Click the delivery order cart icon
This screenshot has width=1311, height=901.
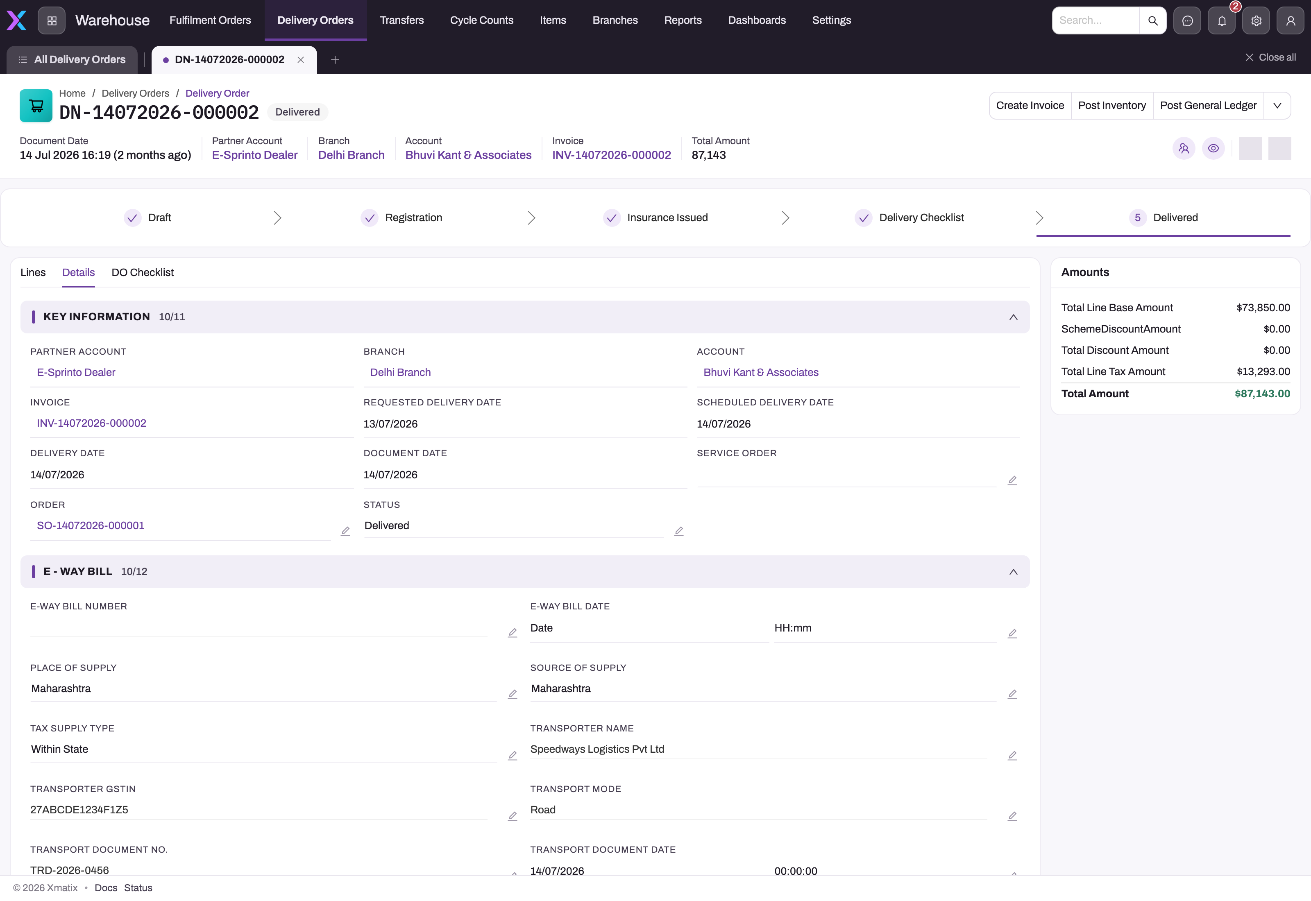(x=36, y=106)
